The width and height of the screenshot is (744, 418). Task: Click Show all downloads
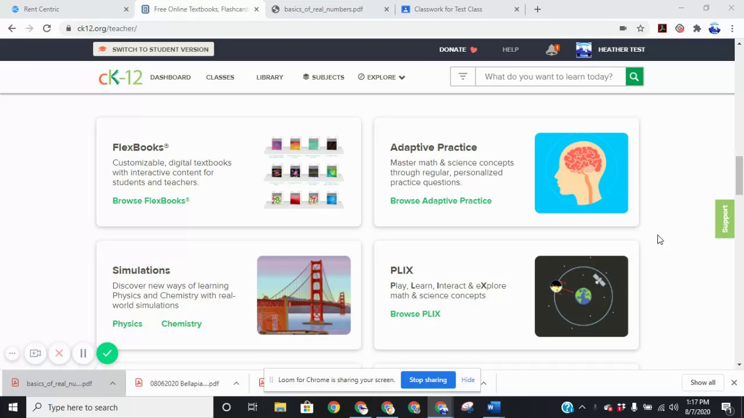point(703,383)
